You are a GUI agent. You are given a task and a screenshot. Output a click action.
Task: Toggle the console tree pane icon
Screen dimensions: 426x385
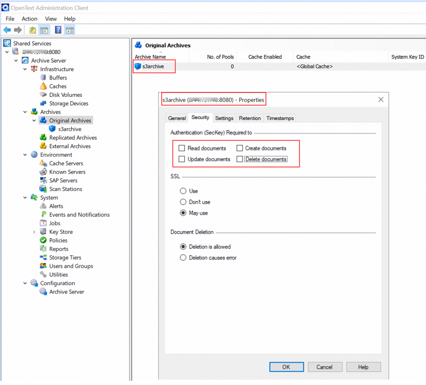click(x=44, y=30)
